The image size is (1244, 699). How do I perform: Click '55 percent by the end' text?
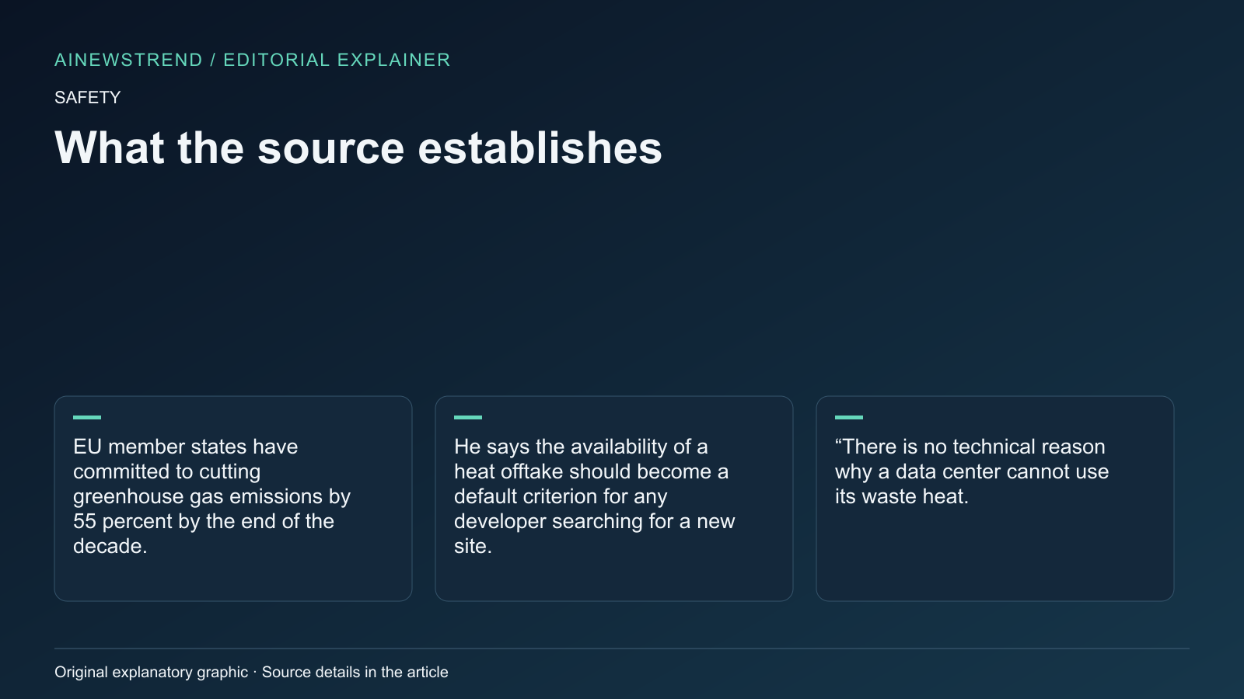171,521
